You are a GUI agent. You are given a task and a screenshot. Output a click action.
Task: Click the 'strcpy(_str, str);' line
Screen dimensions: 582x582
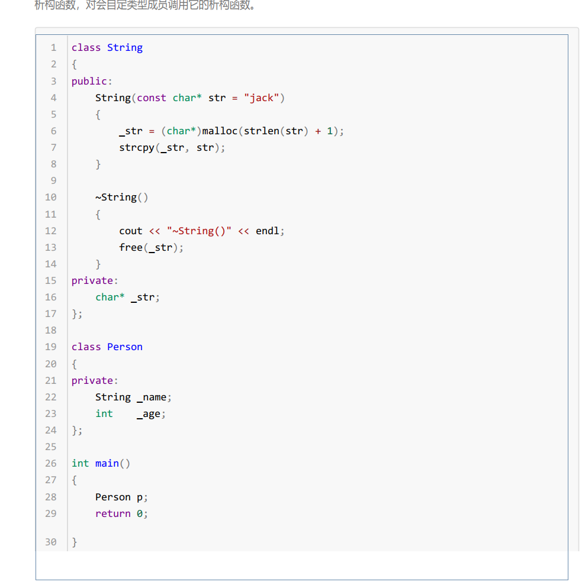tap(172, 148)
